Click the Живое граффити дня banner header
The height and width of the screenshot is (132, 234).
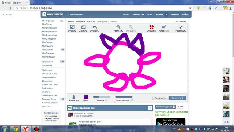(110, 108)
